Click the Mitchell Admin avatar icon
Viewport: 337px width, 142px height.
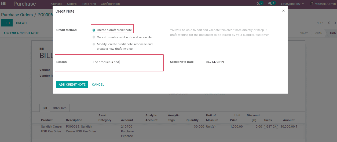click(x=312, y=4)
